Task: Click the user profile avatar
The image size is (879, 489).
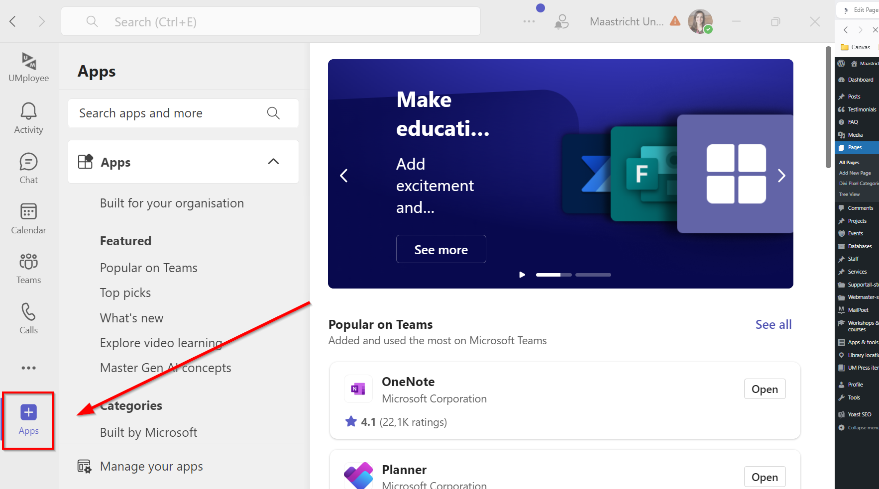Action: point(699,21)
